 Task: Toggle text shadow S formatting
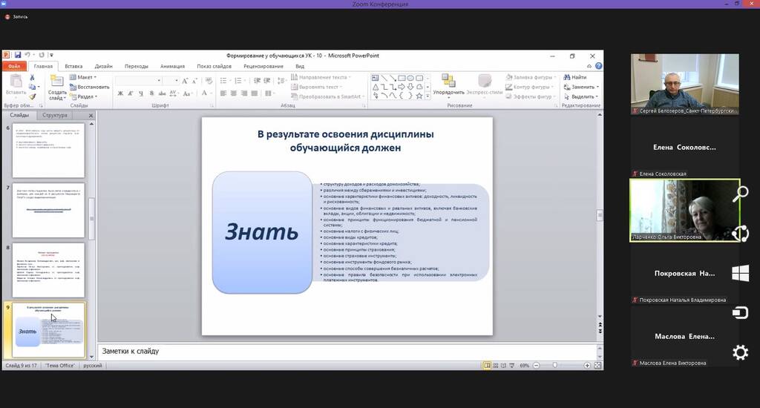pos(151,93)
